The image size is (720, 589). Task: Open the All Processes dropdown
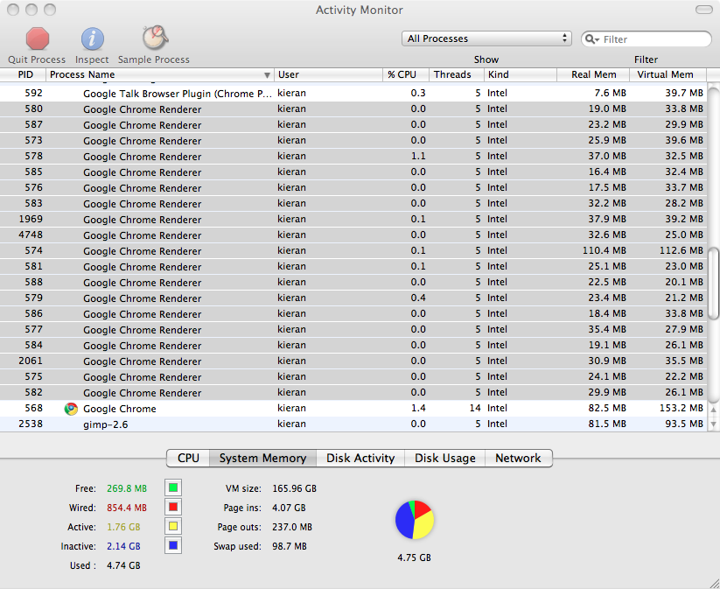click(486, 39)
